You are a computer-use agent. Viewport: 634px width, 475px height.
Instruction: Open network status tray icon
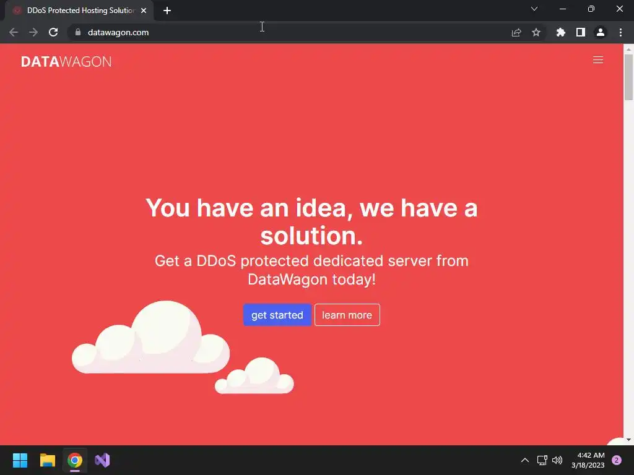542,460
